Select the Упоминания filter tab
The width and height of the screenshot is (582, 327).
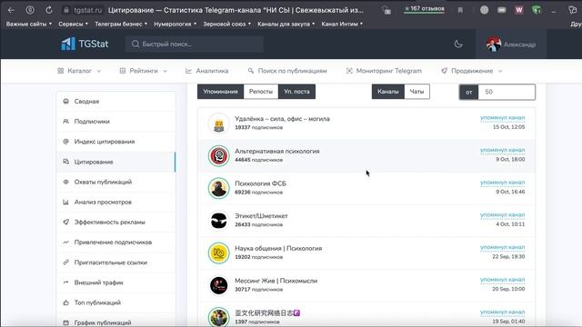(x=220, y=92)
